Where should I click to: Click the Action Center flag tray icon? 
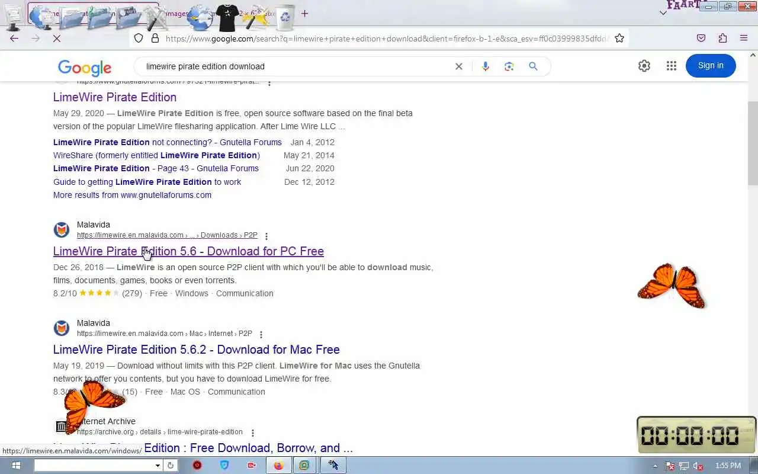(x=670, y=466)
